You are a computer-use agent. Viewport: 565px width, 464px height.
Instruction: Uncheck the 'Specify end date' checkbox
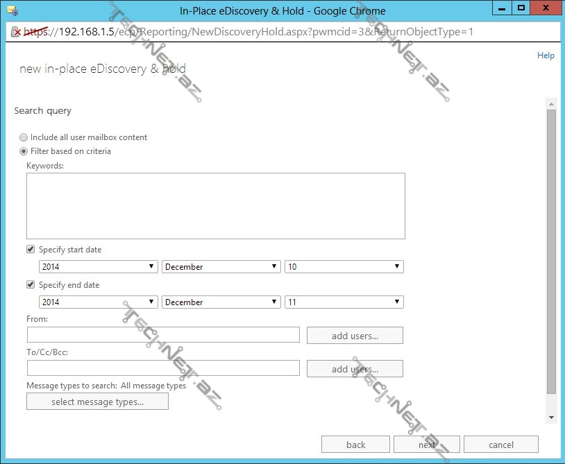(x=31, y=285)
